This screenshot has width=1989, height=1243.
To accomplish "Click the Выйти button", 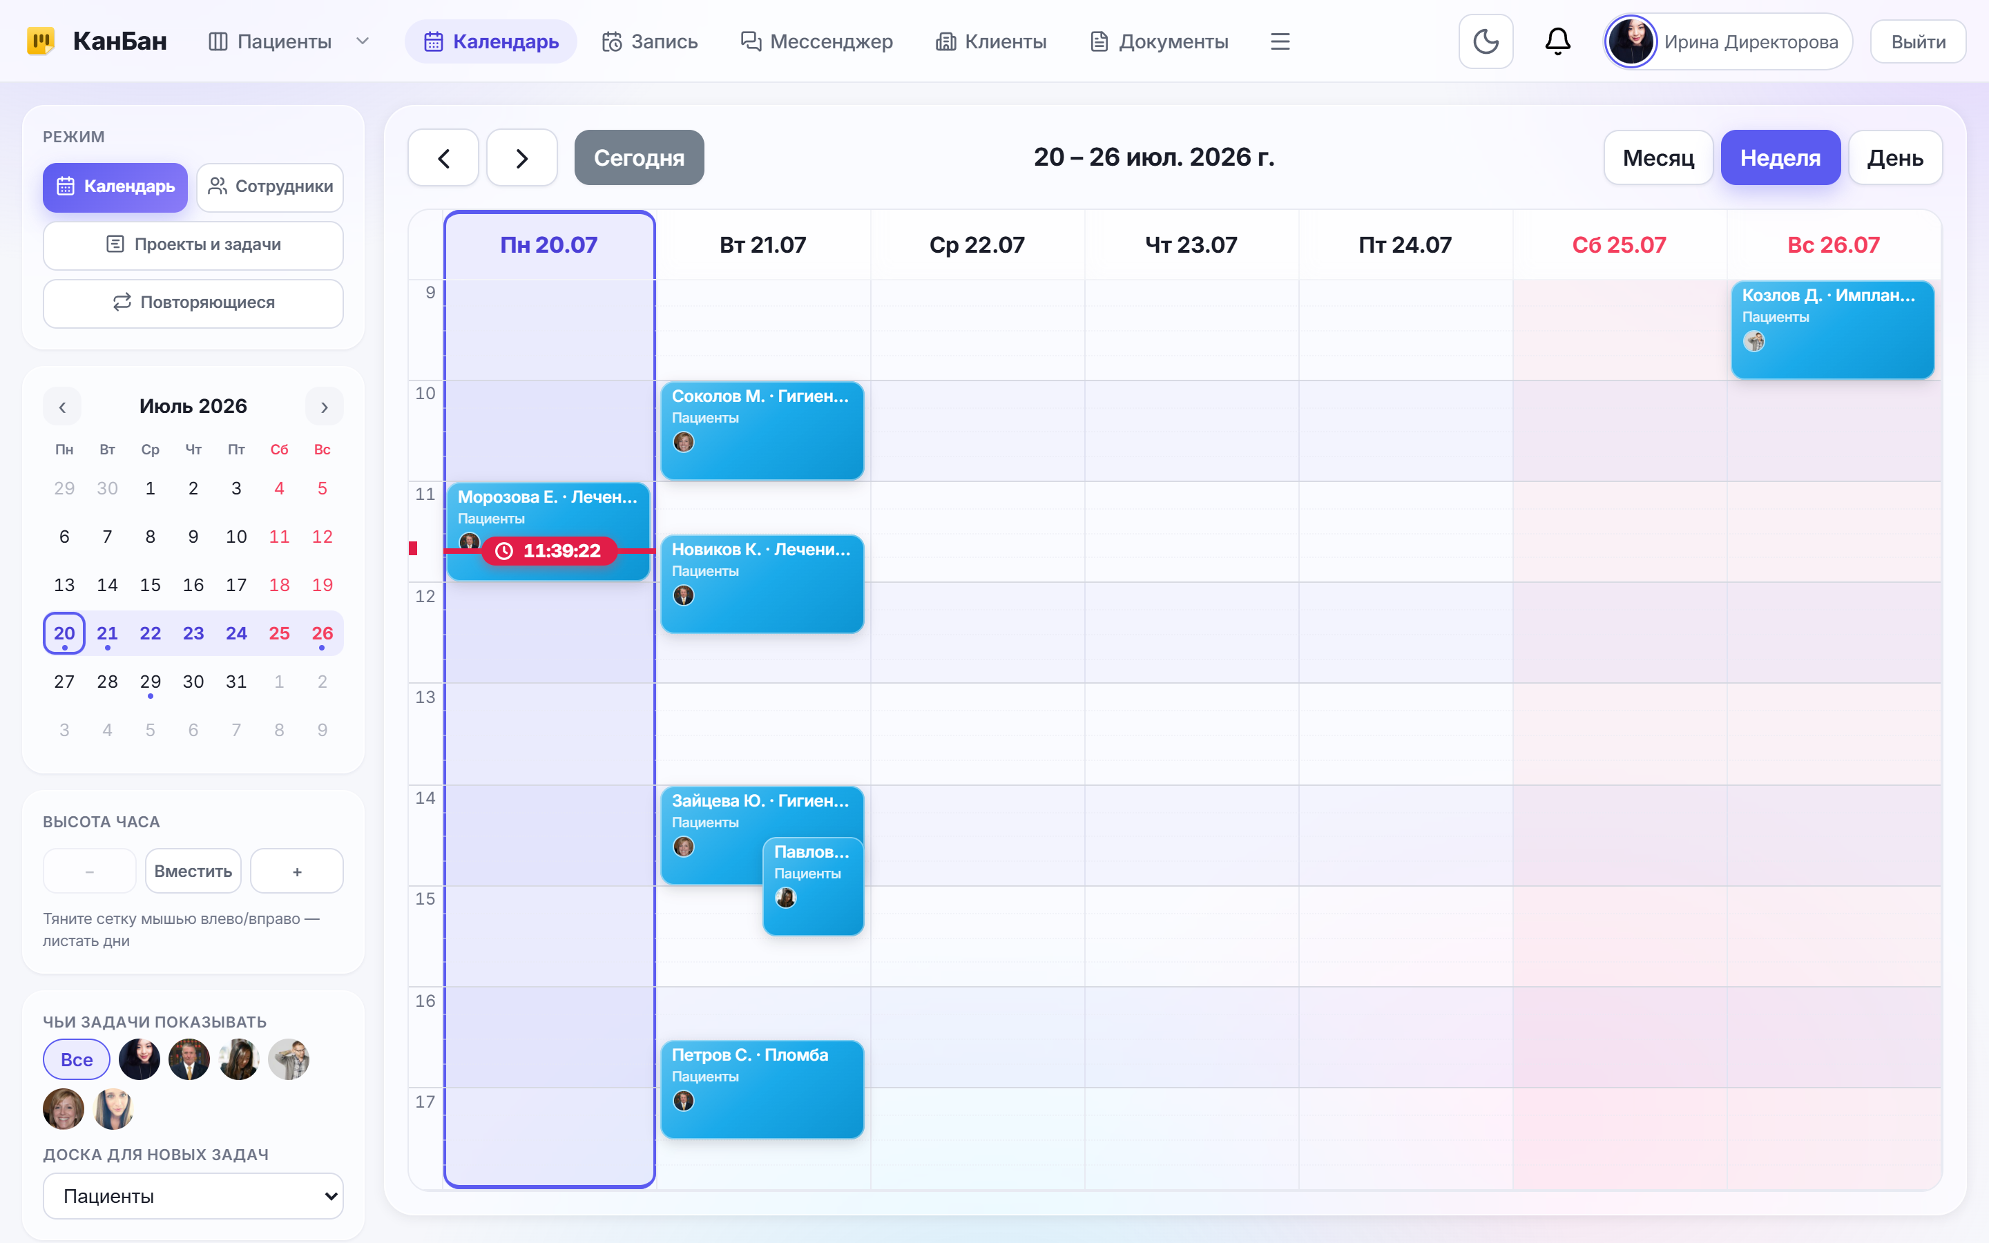I will pyautogui.click(x=1917, y=41).
